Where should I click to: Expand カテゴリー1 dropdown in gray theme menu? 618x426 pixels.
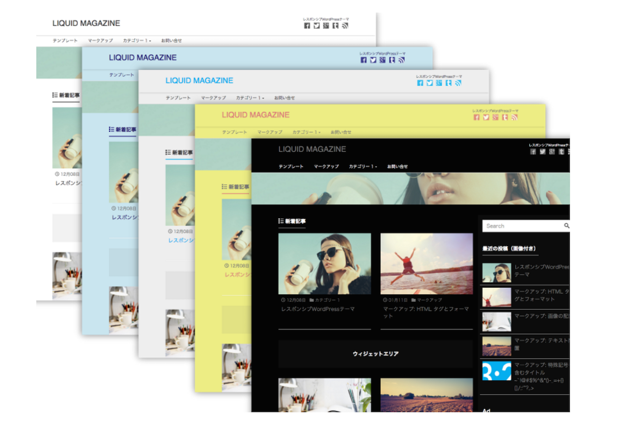(x=250, y=98)
